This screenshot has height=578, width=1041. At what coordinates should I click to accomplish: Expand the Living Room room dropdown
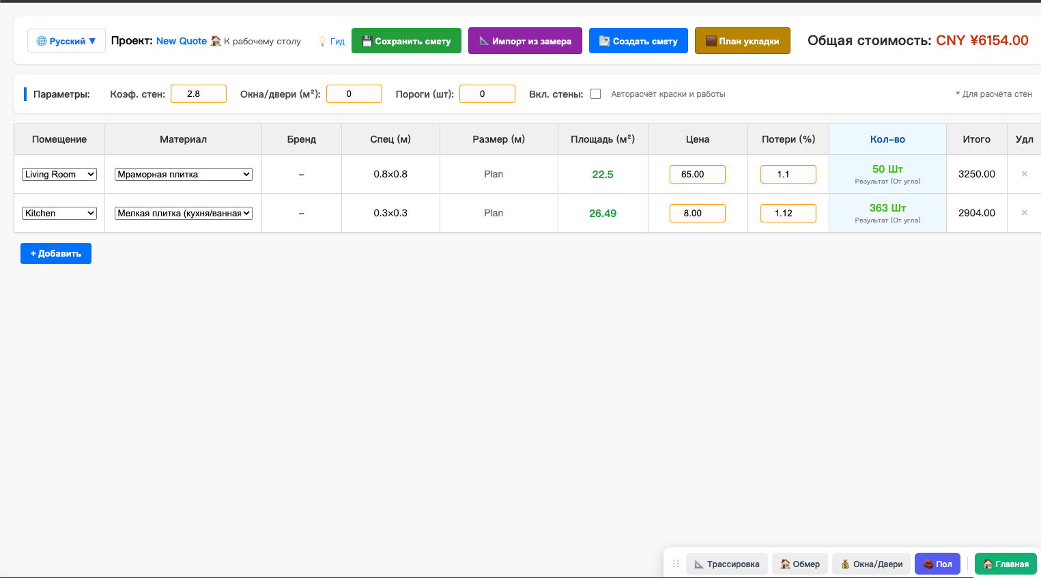tap(59, 174)
